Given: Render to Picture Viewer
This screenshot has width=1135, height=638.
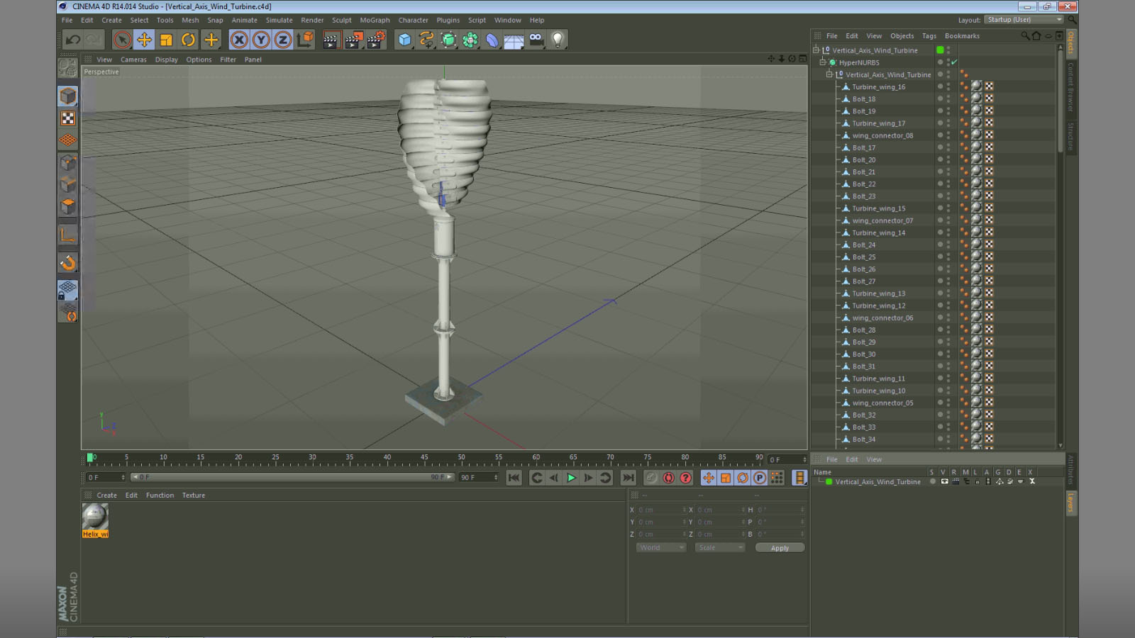Looking at the screenshot, I should point(353,40).
